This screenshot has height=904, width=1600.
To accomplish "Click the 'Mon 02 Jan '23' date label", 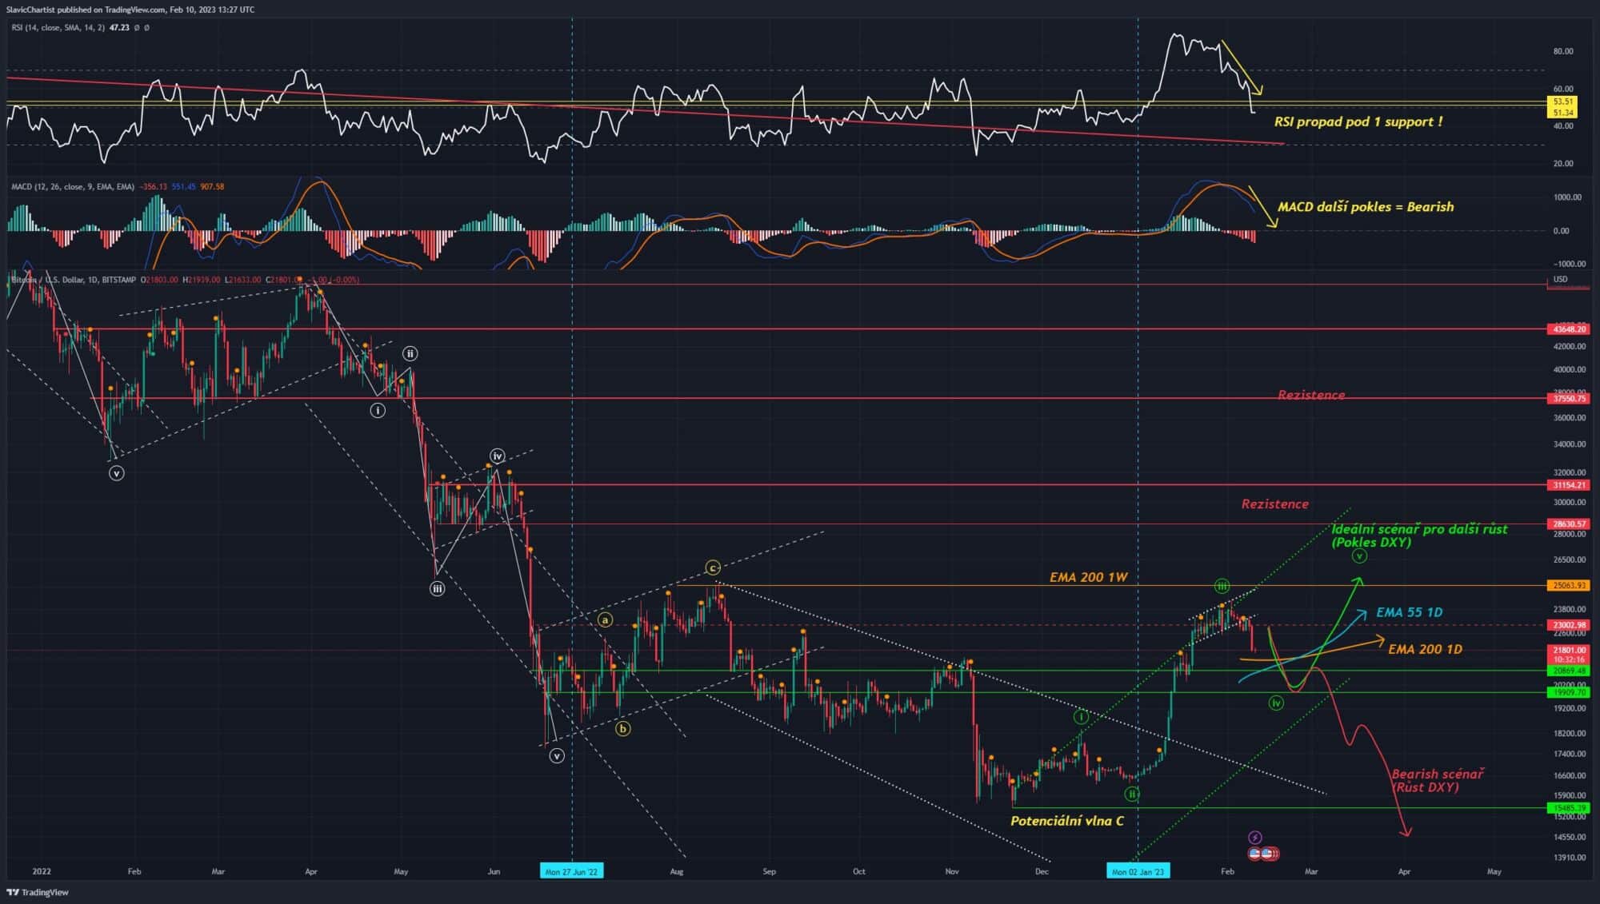I will (x=1138, y=871).
